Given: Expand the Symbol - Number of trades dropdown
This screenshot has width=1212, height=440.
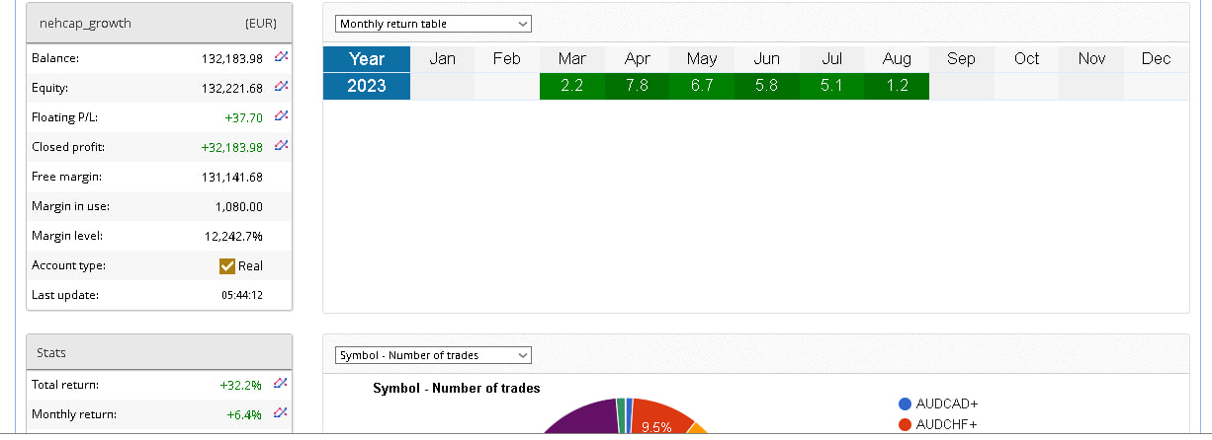Looking at the screenshot, I should (433, 355).
